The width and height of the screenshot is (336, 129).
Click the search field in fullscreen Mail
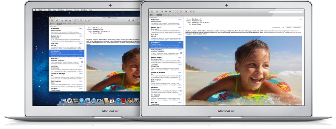click(x=286, y=12)
